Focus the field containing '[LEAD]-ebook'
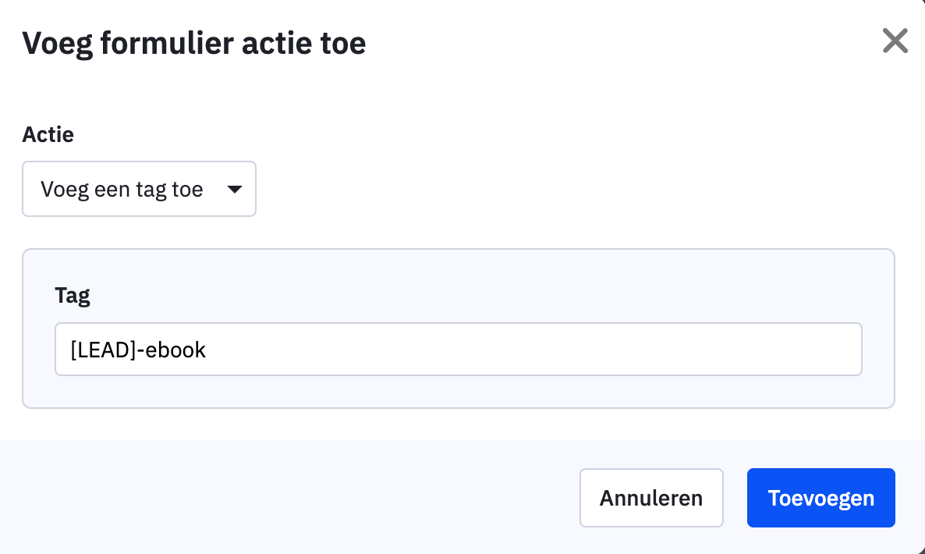Viewport: 925px width, 554px height. click(458, 349)
